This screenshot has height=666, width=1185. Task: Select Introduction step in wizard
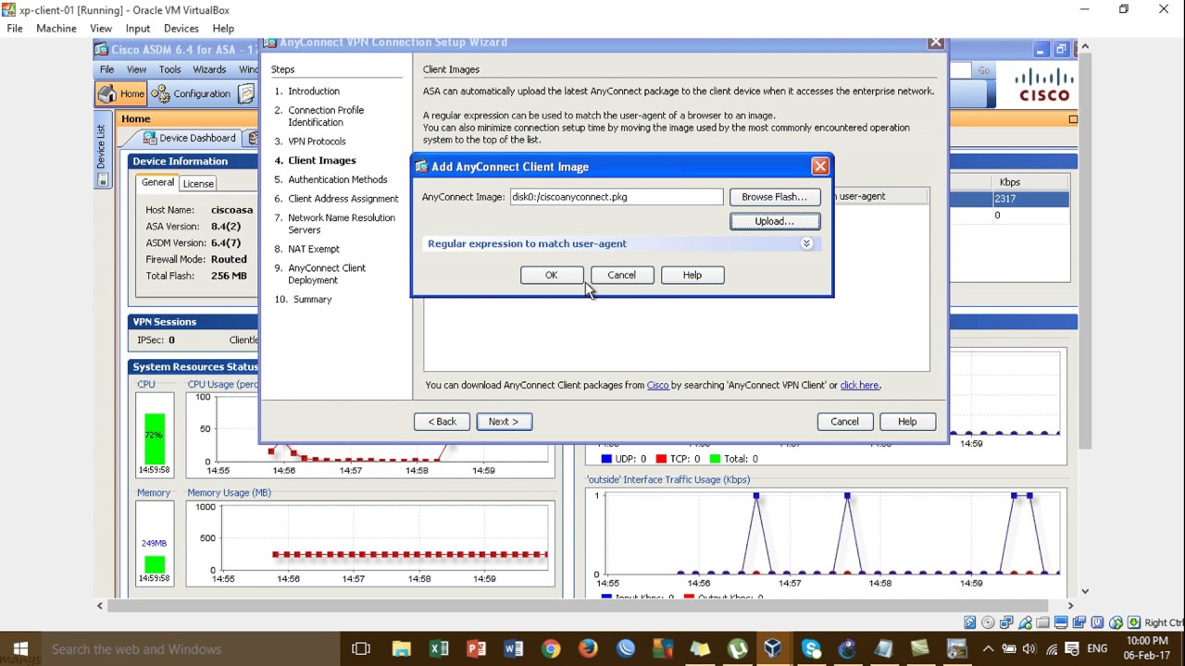tap(314, 91)
